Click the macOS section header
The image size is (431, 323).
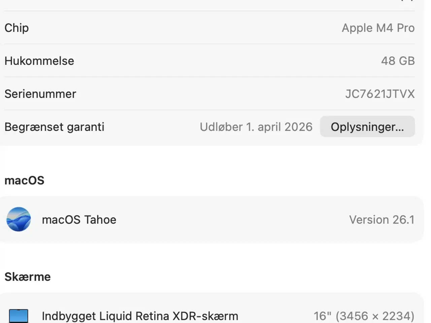point(24,180)
